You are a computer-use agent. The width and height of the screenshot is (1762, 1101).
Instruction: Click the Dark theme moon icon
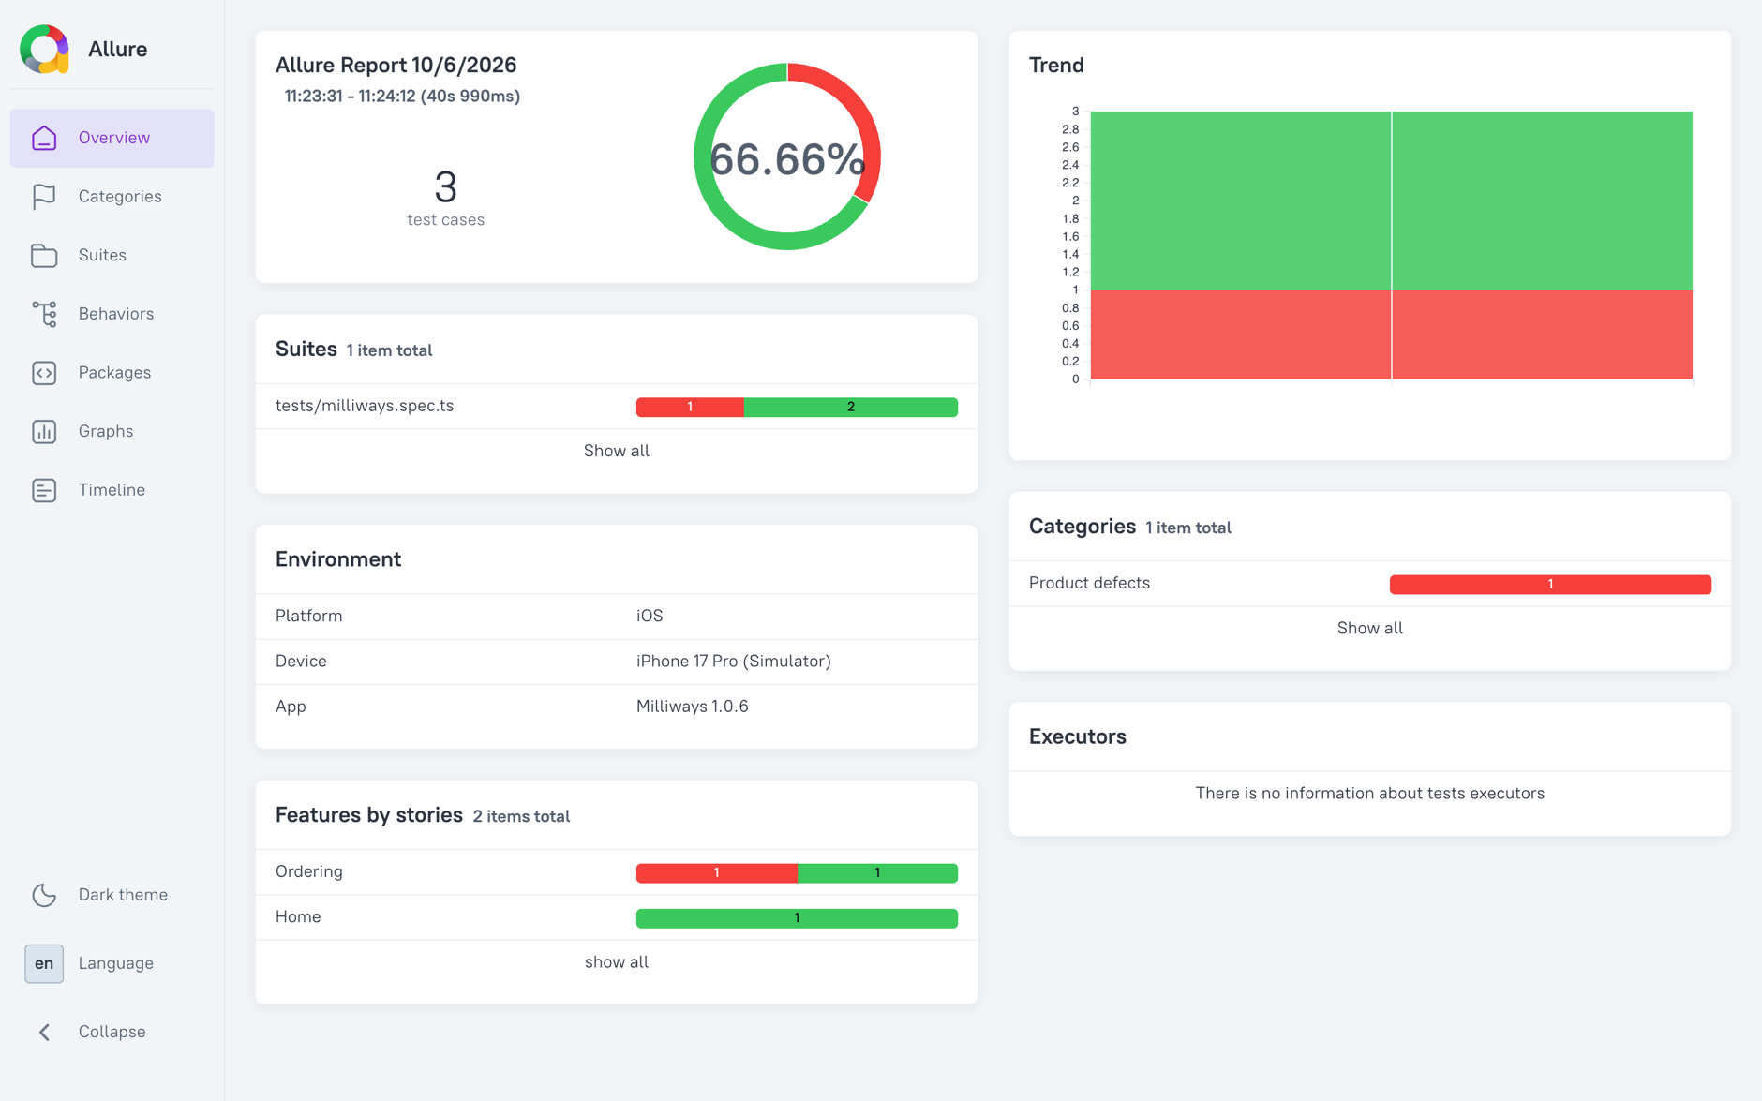click(44, 895)
